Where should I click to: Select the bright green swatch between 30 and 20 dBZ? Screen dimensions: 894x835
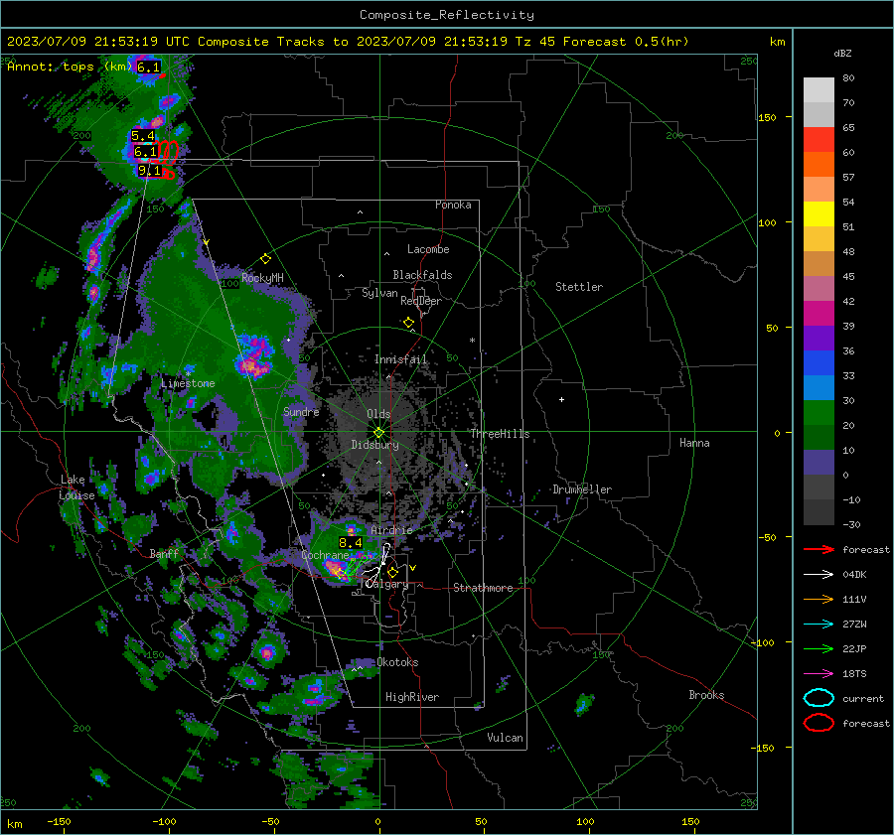(x=819, y=413)
